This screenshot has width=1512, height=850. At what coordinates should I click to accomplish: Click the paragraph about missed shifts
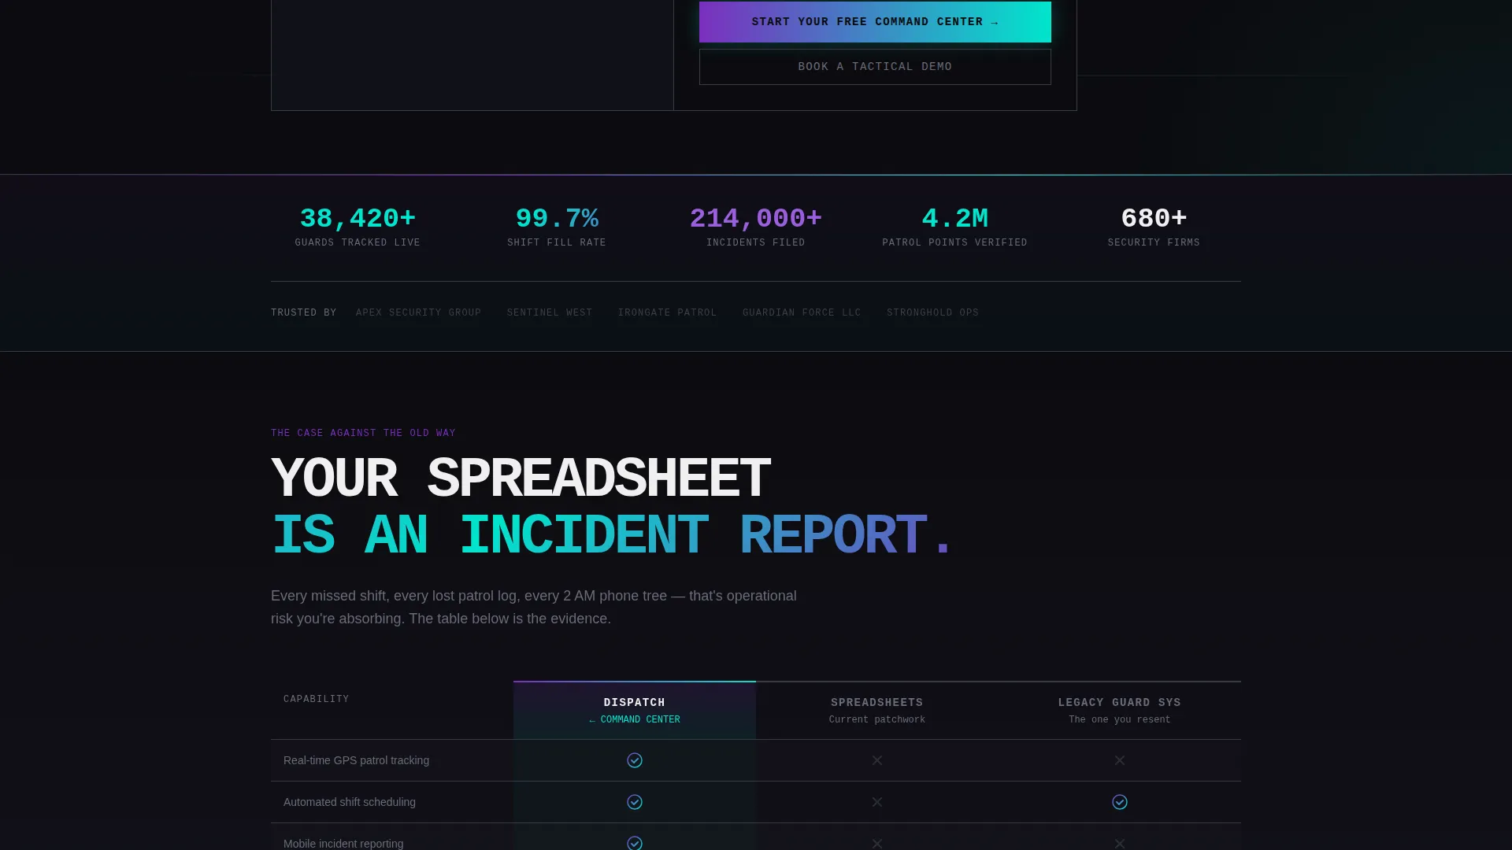(x=534, y=608)
